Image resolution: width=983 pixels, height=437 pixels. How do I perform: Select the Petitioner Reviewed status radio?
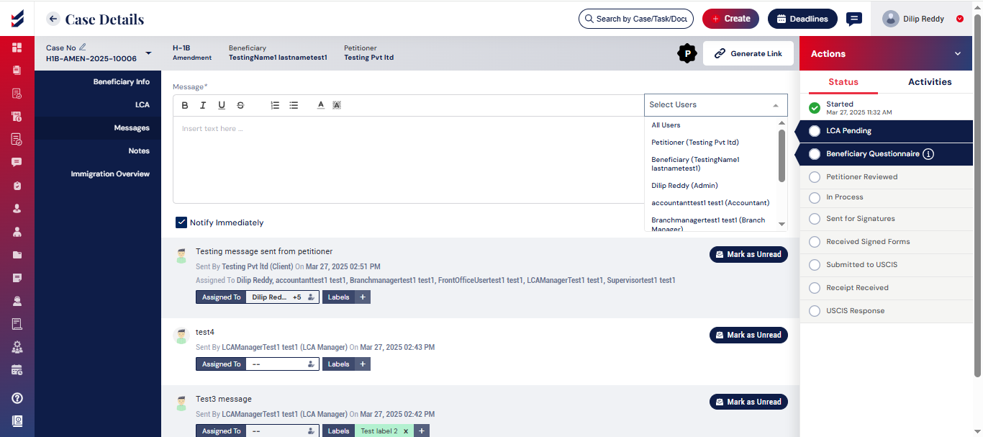[815, 177]
